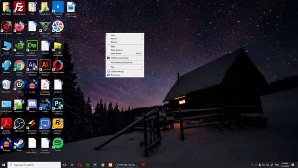Open the GeForce Experience shortcut
This screenshot has height=168, width=298.
coord(19,48)
